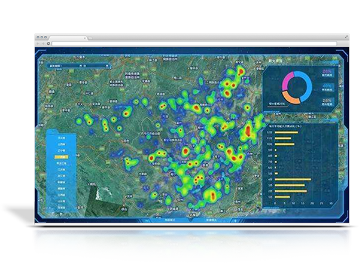
Task: Click the browser forward arrow
Action: pos(44,44)
